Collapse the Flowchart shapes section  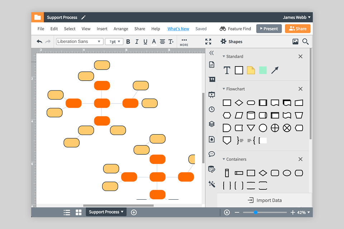224,89
